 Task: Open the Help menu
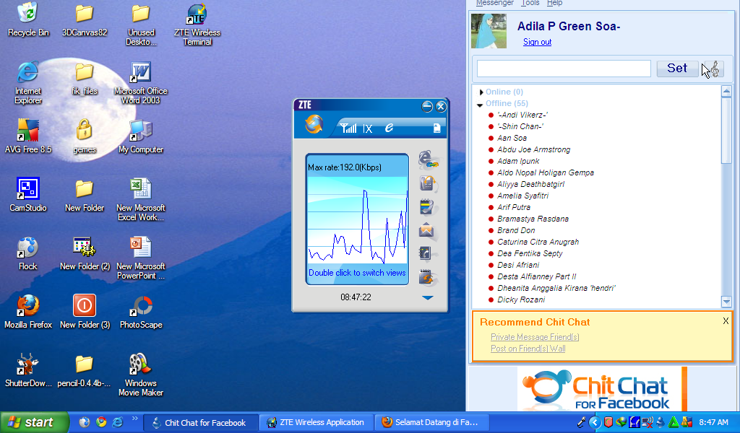[x=555, y=4]
